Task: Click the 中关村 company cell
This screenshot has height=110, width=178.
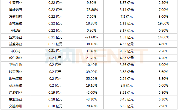Action: click(16, 51)
